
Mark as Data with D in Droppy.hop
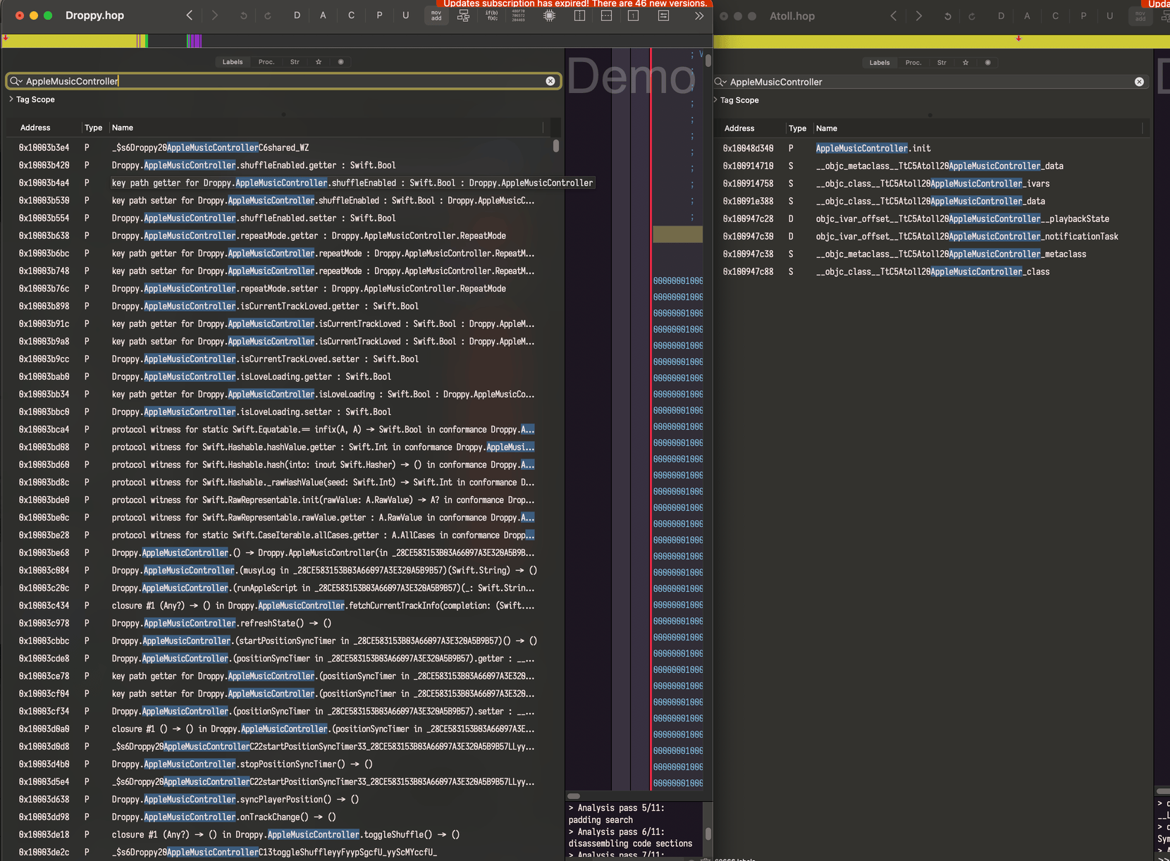[x=297, y=16]
